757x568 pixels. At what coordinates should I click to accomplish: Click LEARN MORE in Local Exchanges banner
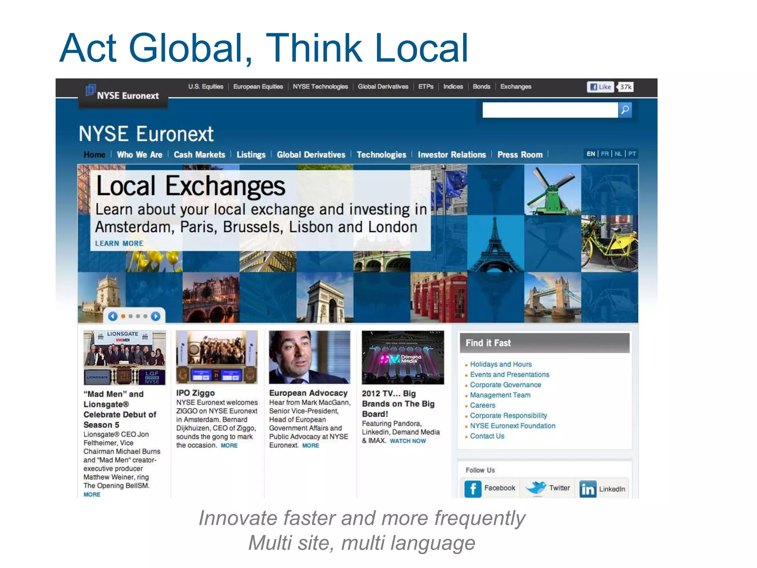pos(119,243)
